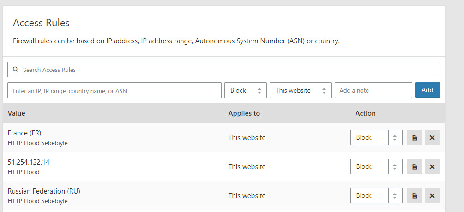Remove the 51.254.122.14 access rule

pyautogui.click(x=432, y=167)
